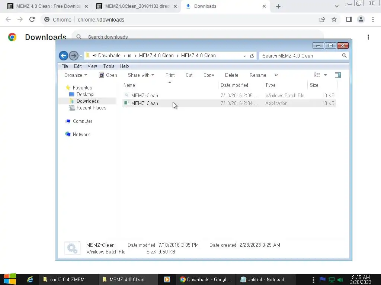Screen dimensions: 381x285
Task: Close the Downloads Chrome tab
Action: [264, 6]
